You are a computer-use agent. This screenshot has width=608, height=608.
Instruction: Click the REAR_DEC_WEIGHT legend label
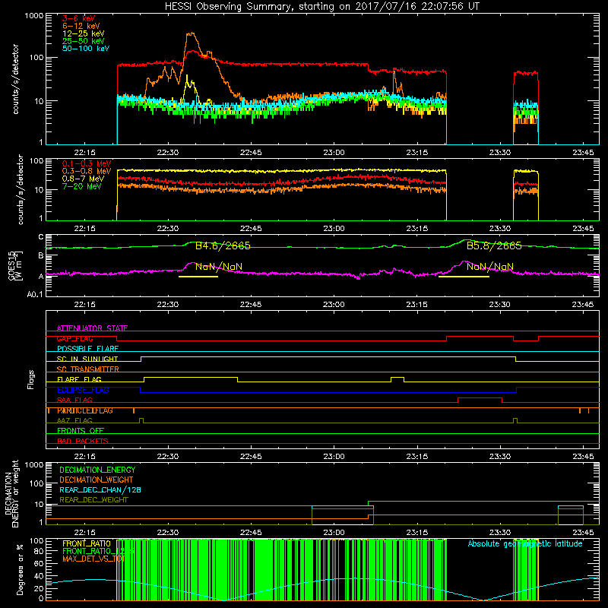click(93, 500)
